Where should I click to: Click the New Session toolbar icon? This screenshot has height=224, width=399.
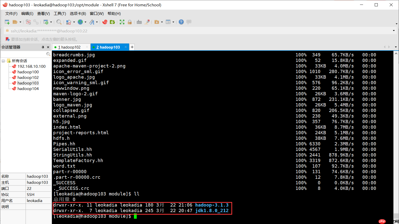click(x=7, y=22)
